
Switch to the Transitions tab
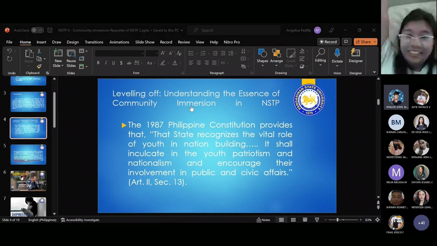pos(94,42)
